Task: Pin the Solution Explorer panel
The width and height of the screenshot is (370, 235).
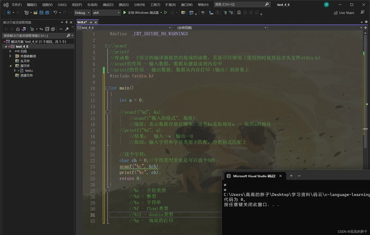Action: click(x=66, y=22)
